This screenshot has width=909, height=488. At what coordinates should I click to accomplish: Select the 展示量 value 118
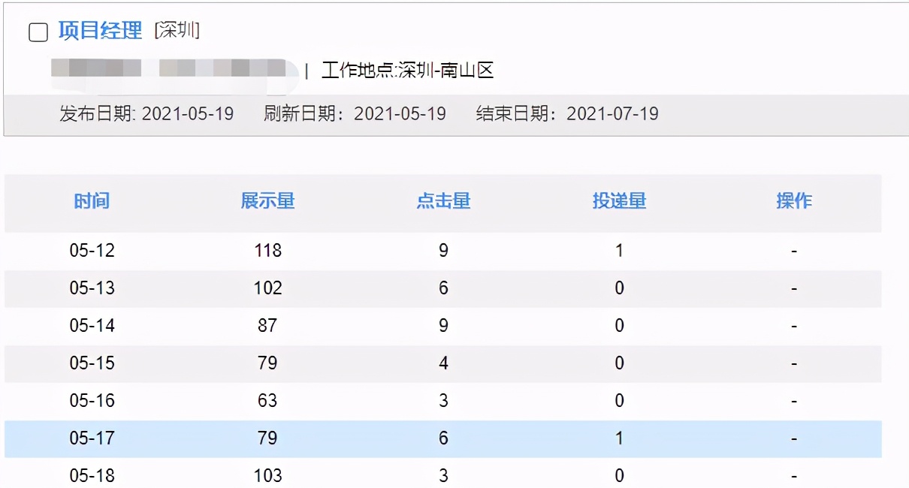click(269, 250)
